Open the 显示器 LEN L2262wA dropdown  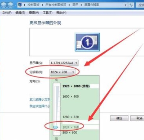click(64, 63)
